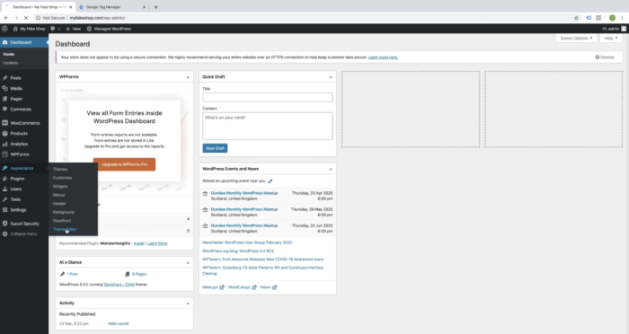Screen dimensions: 629x334
Task: Dismiss the HTTPS security notice
Action: tap(605, 57)
